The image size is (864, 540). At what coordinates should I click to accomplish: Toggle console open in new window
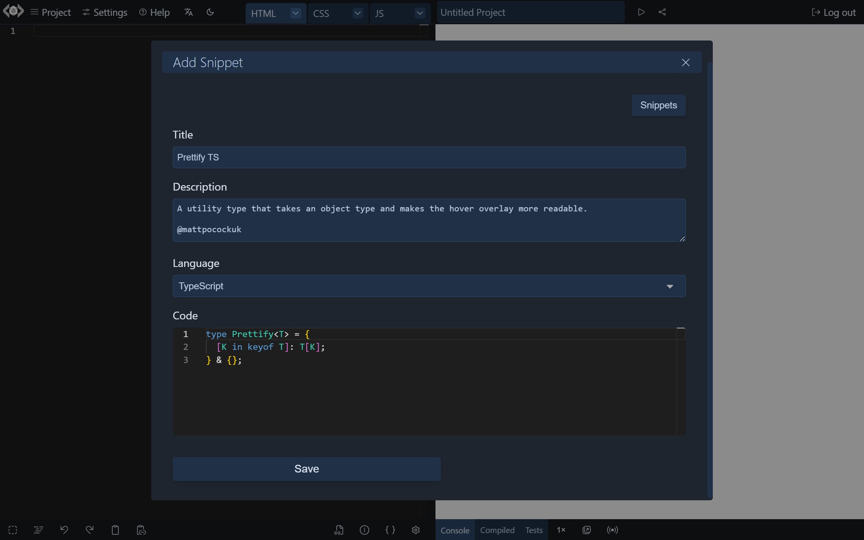click(x=586, y=530)
